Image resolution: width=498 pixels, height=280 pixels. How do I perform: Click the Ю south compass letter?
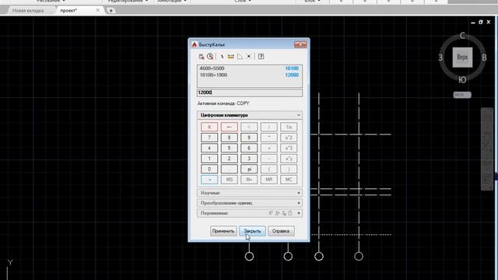[x=462, y=79]
